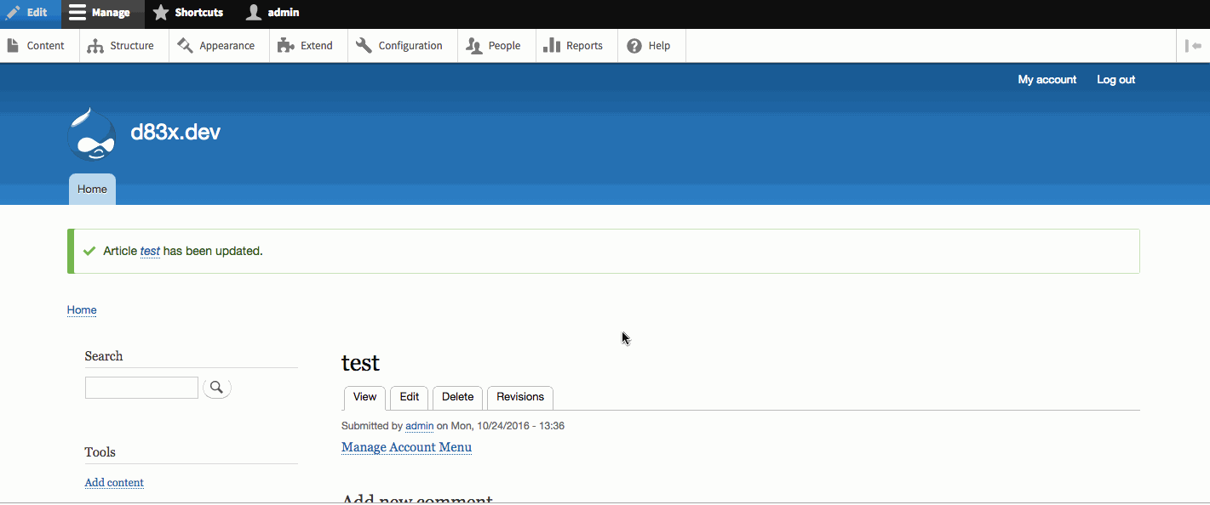
Task: Click the Tools block heading
Action: (100, 452)
